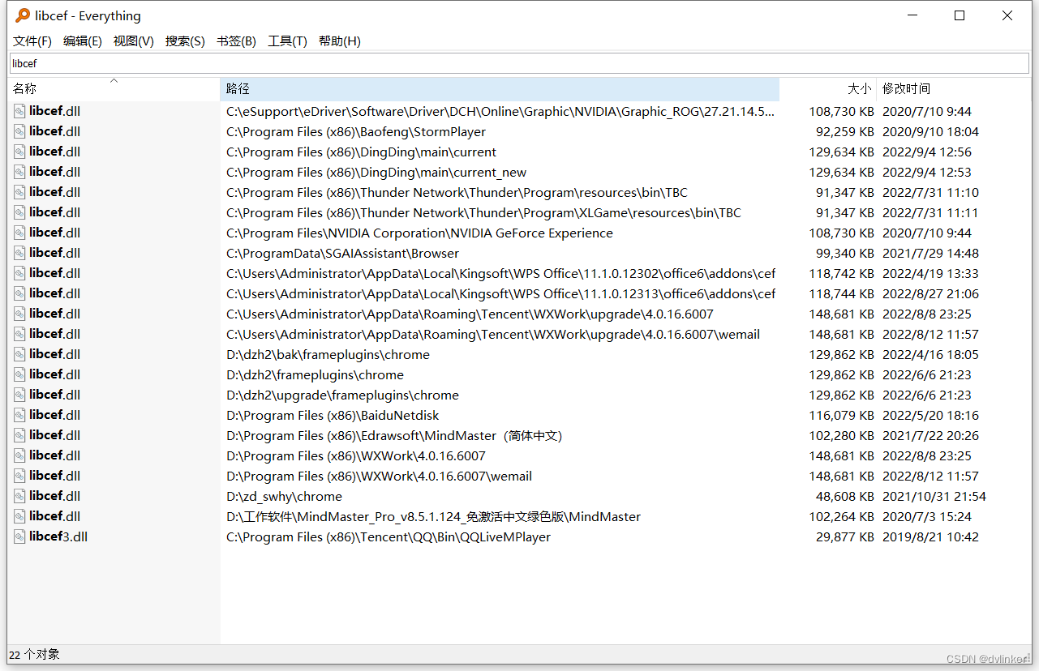Screen dimensions: 1039x671
Task: Click modified time 2022/5/20 18:16
Action: [x=930, y=415]
